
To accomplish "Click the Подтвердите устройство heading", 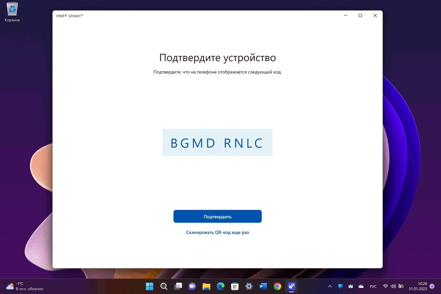I will click(218, 58).
